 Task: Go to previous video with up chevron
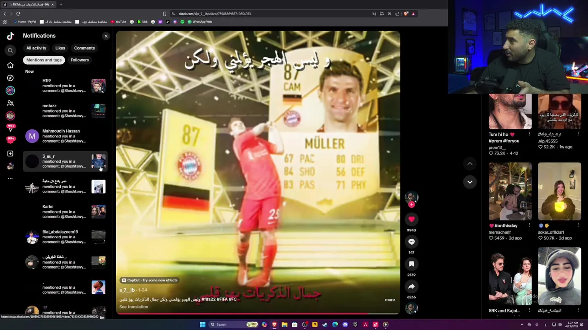[469, 164]
